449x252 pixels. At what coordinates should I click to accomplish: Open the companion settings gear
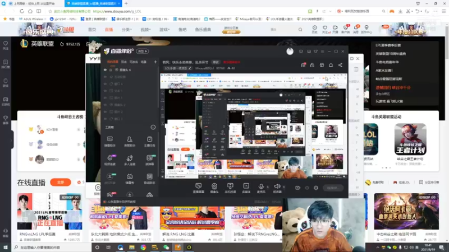(316, 188)
